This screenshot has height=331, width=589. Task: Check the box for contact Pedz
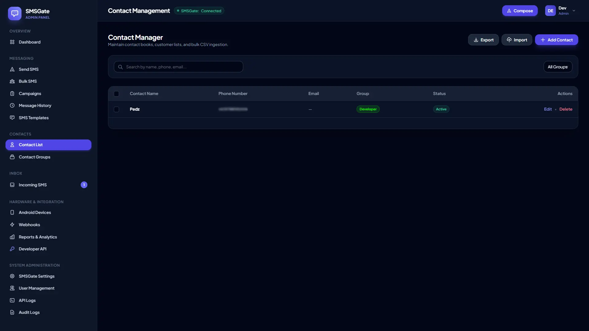[116, 109]
